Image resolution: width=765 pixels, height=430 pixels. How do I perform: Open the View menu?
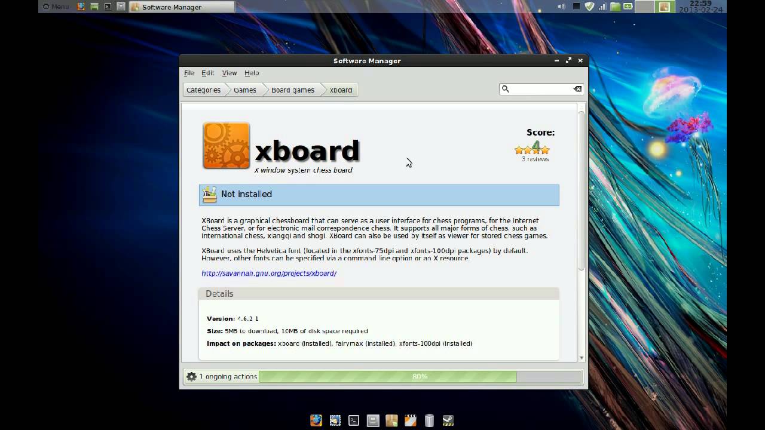click(229, 73)
